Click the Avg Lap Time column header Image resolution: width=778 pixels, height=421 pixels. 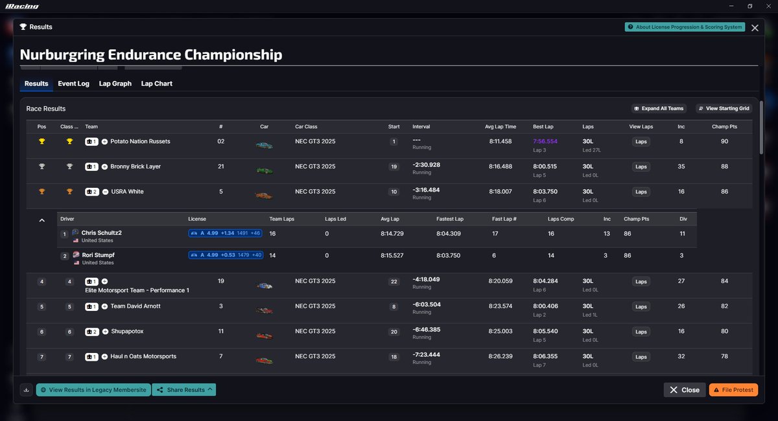coord(501,126)
